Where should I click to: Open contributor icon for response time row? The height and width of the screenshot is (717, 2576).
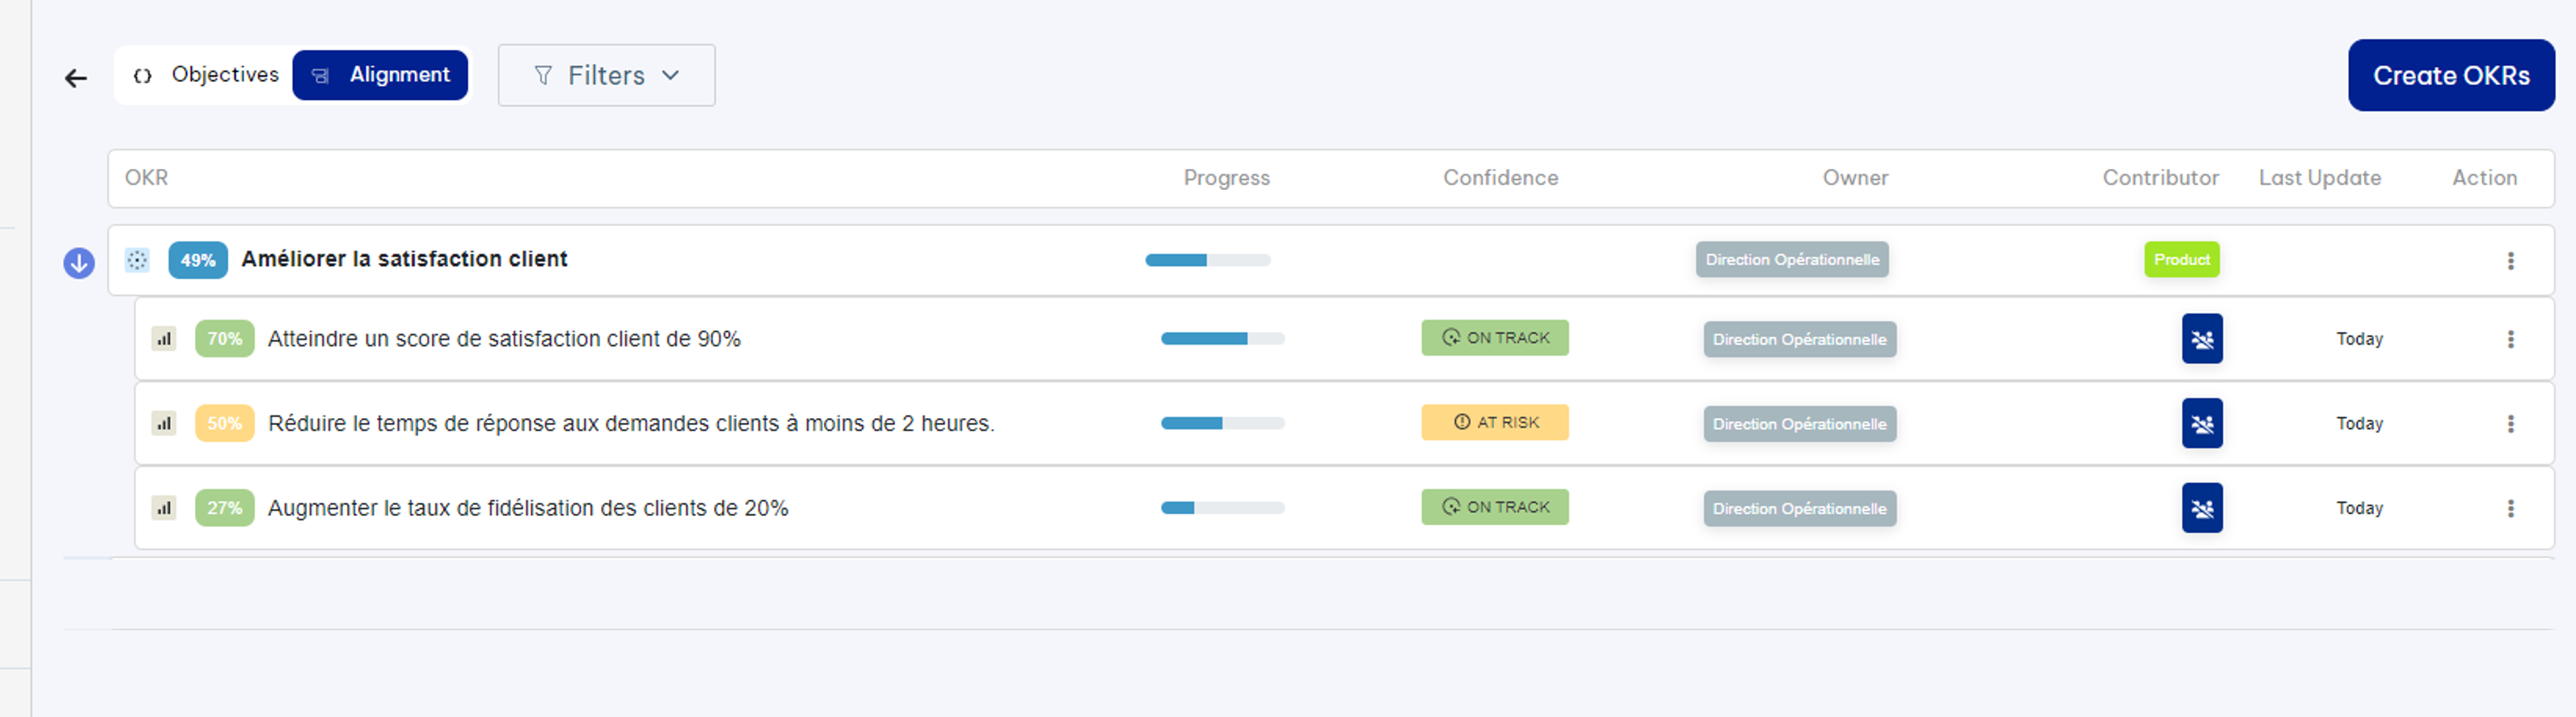coord(2201,424)
